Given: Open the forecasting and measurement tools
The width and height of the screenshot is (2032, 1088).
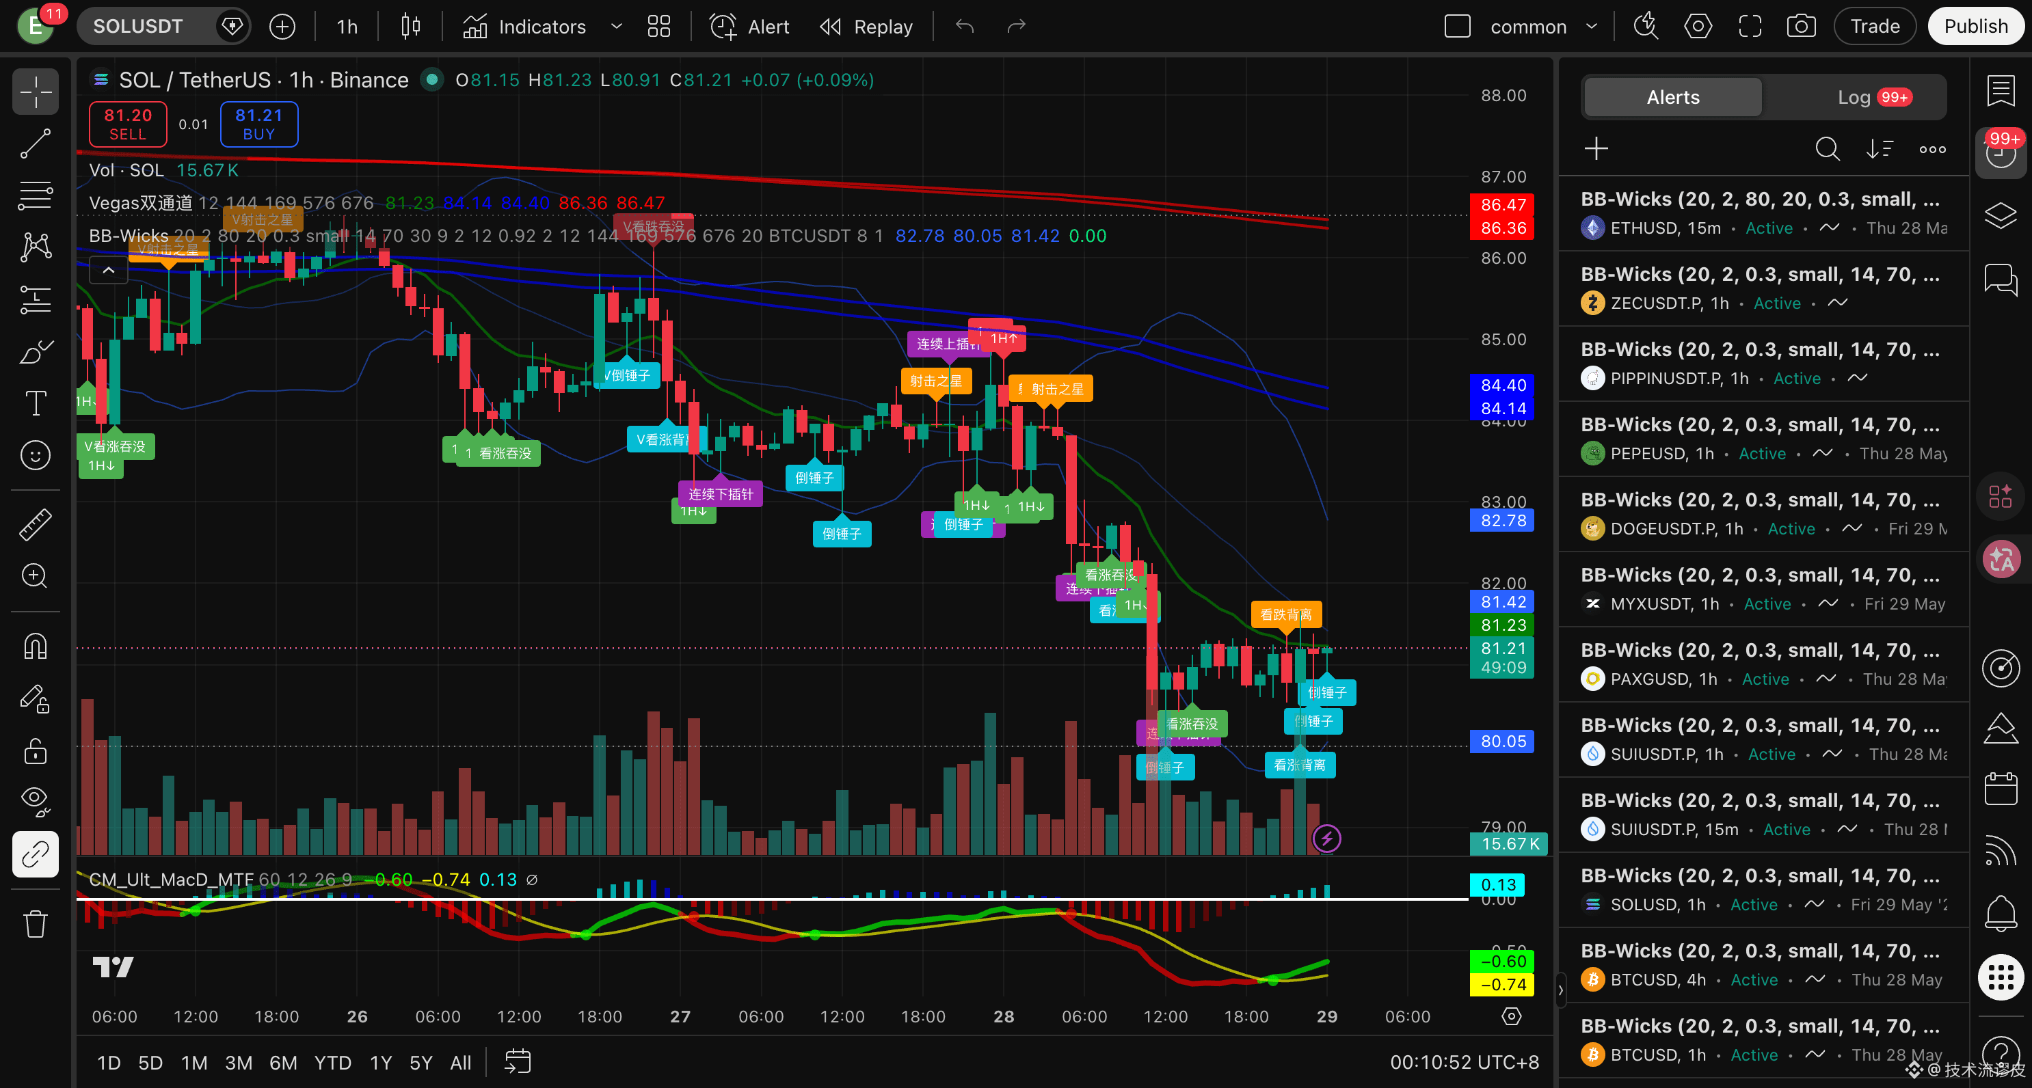Looking at the screenshot, I should click(36, 299).
